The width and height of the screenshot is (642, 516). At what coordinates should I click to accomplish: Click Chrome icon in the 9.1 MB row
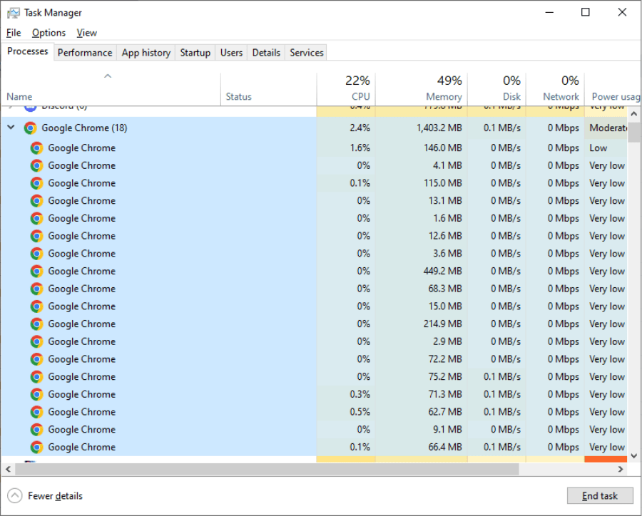coord(36,429)
